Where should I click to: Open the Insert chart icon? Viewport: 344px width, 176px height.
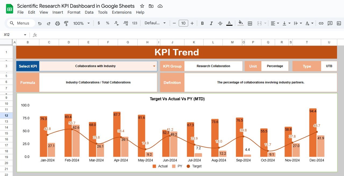338,23
